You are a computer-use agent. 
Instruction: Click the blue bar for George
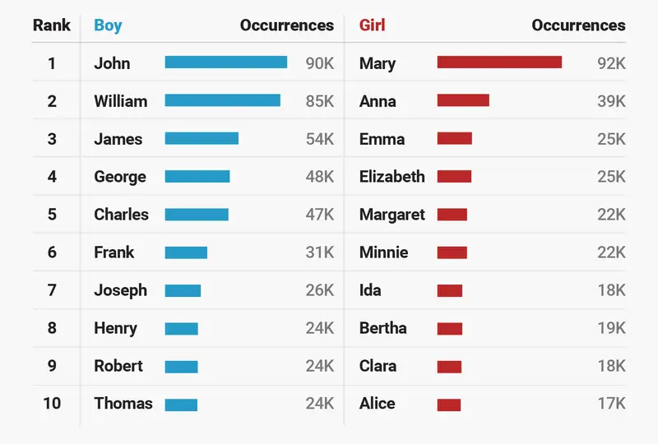pos(197,177)
